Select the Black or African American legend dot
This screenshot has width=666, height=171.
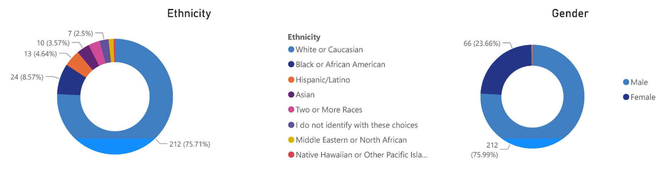pos(291,64)
